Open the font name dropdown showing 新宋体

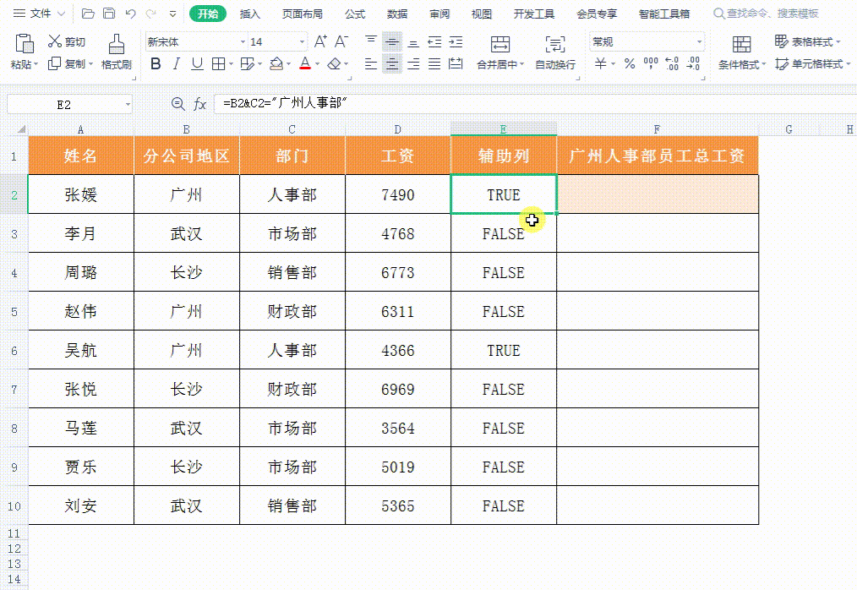(x=194, y=41)
